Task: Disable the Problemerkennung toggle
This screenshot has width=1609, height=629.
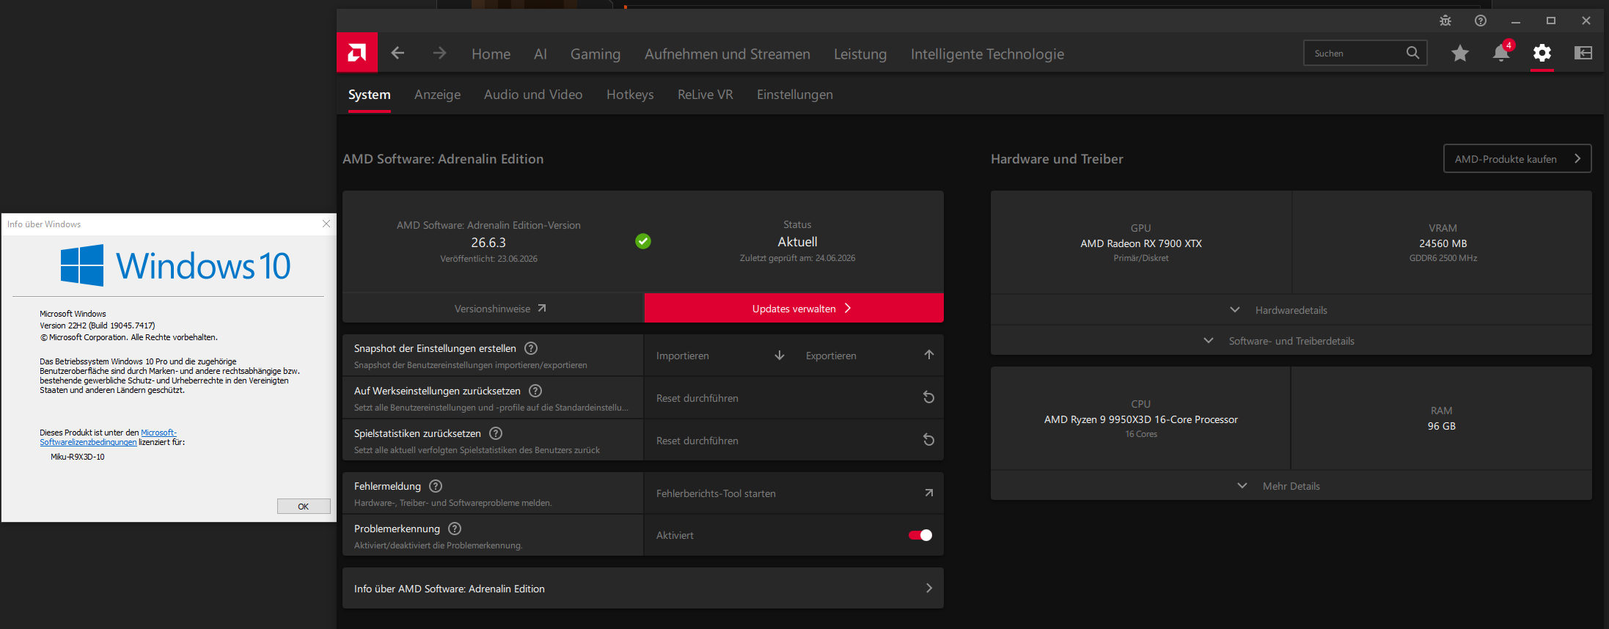Action: click(920, 535)
